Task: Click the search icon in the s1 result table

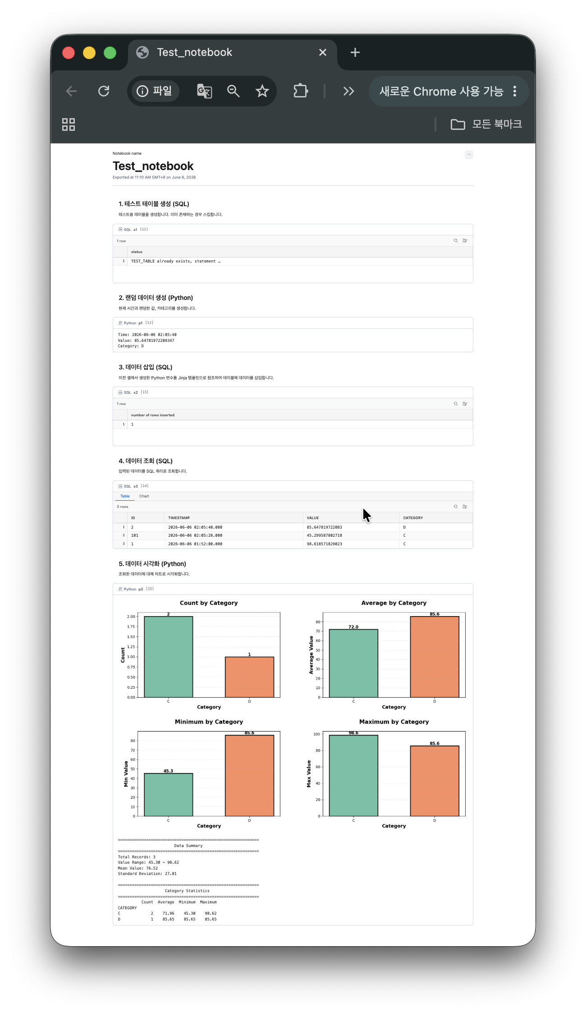Action: pyautogui.click(x=456, y=241)
